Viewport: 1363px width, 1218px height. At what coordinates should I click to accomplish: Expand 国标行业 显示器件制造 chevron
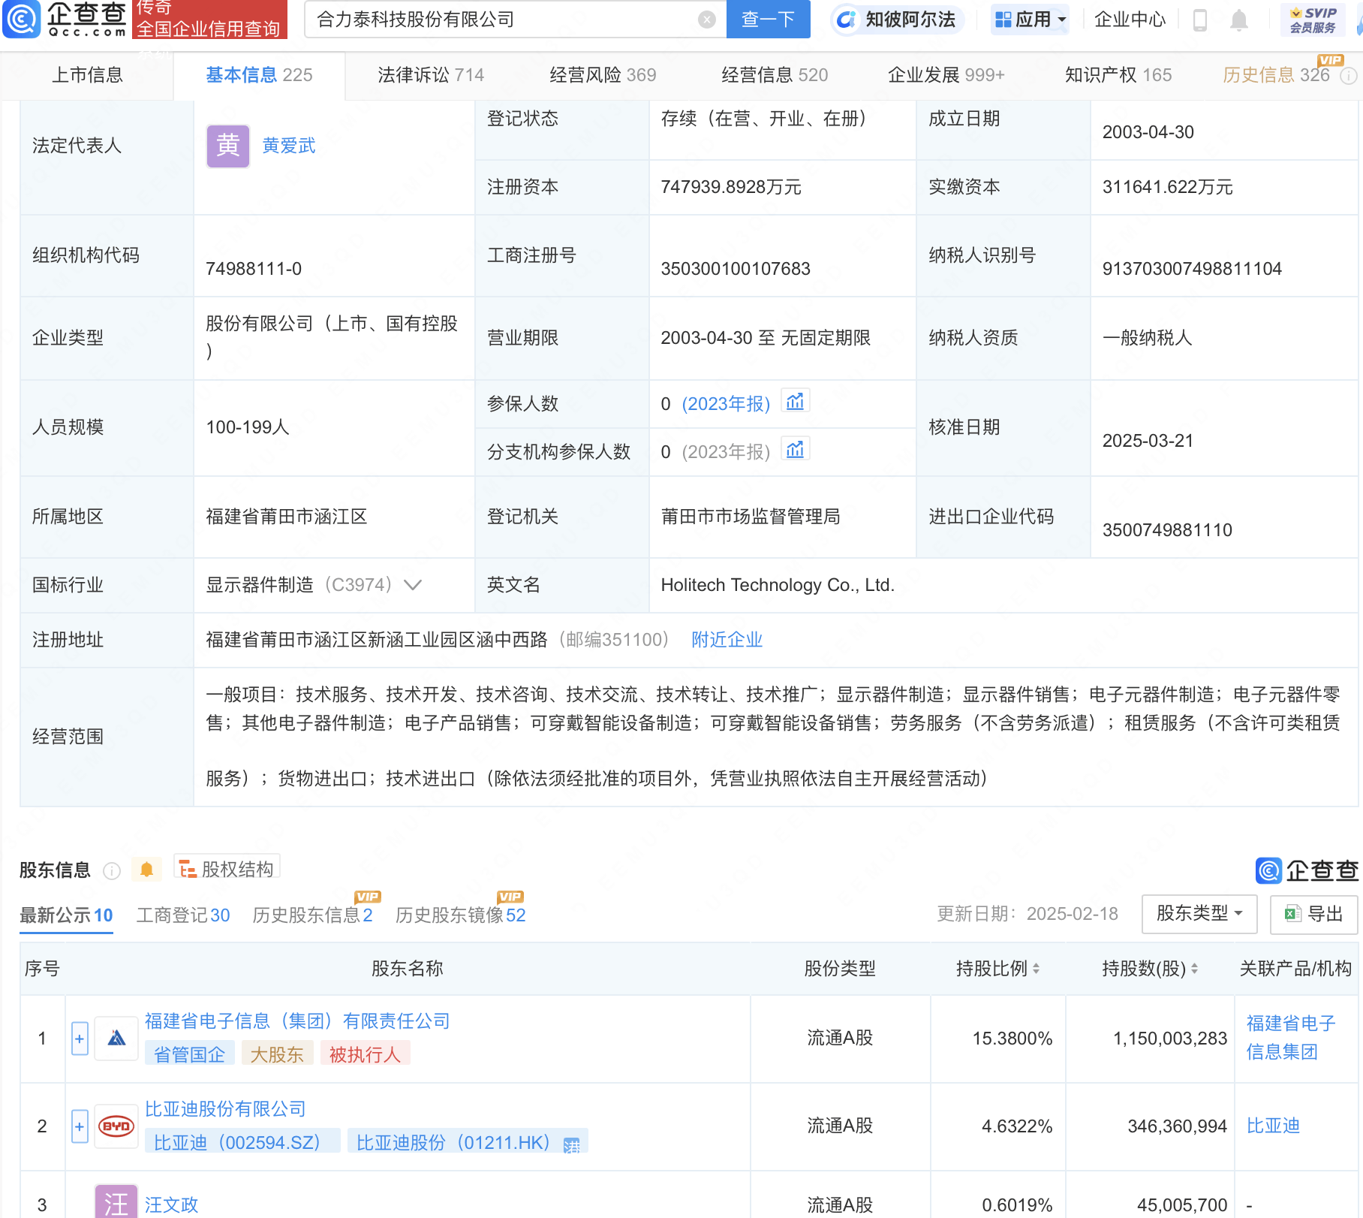click(413, 585)
